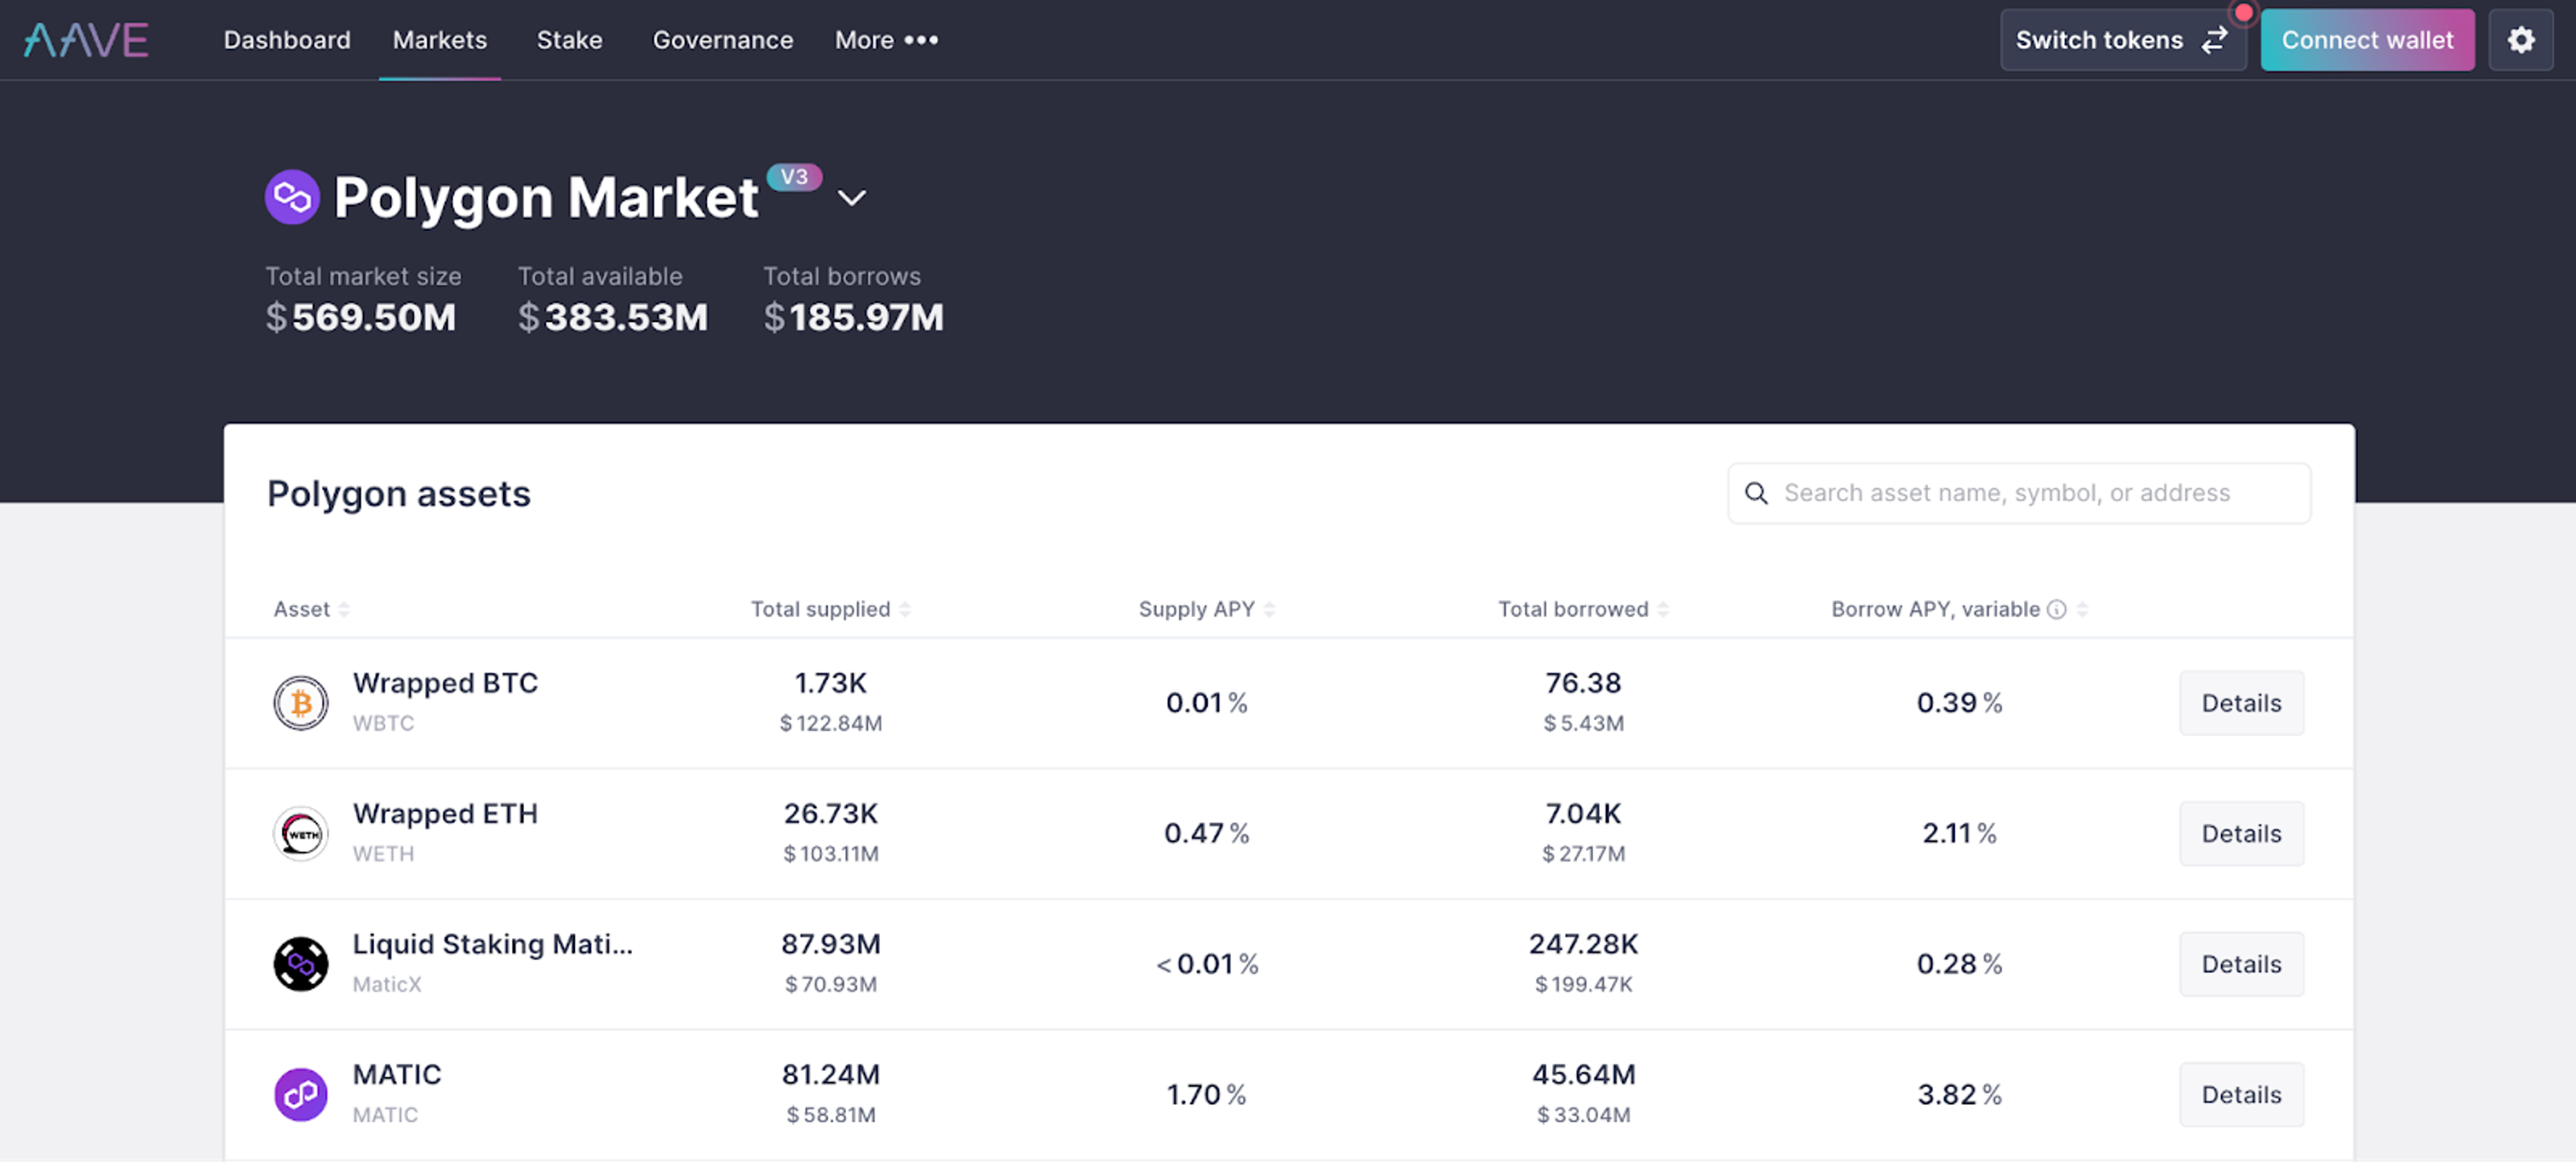
Task: Click MaticX supply APY <0.01%
Action: click(x=1207, y=964)
